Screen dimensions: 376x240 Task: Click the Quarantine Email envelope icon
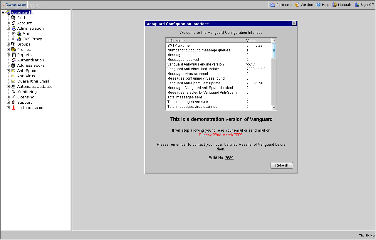pyautogui.click(x=13, y=81)
